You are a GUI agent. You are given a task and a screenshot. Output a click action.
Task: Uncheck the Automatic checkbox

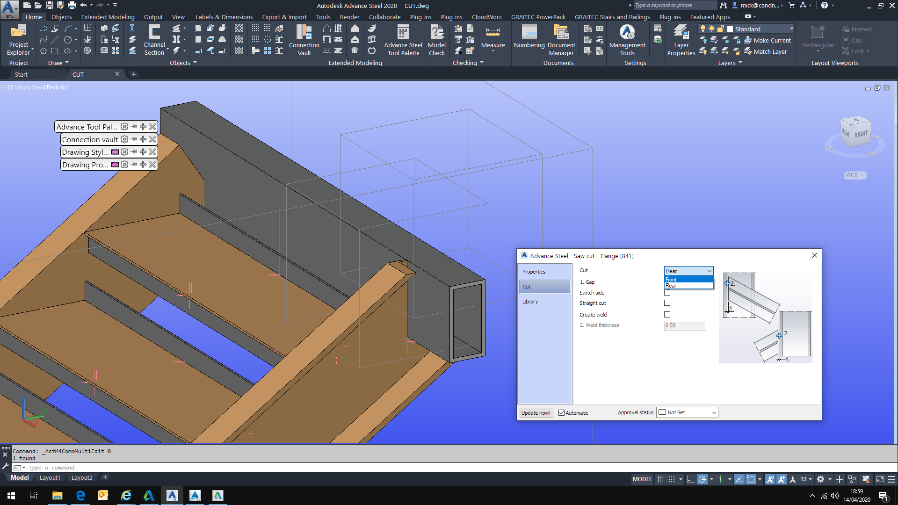pyautogui.click(x=562, y=412)
